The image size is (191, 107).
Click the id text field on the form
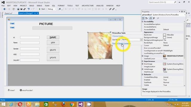pyautogui.click(x=30, y=37)
